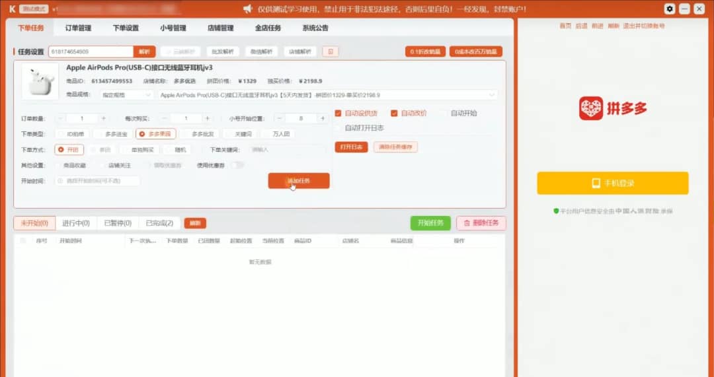714x377 pixels.
Task: Select 单独购买 order method
Action: pos(138,150)
